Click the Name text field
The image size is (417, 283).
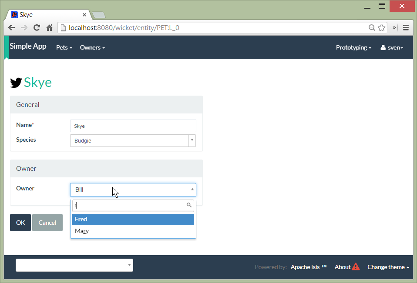coord(133,126)
